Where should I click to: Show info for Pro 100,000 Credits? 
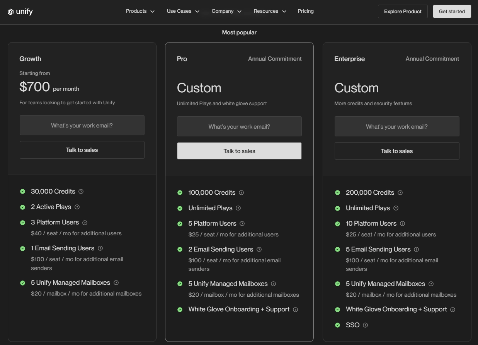click(241, 193)
